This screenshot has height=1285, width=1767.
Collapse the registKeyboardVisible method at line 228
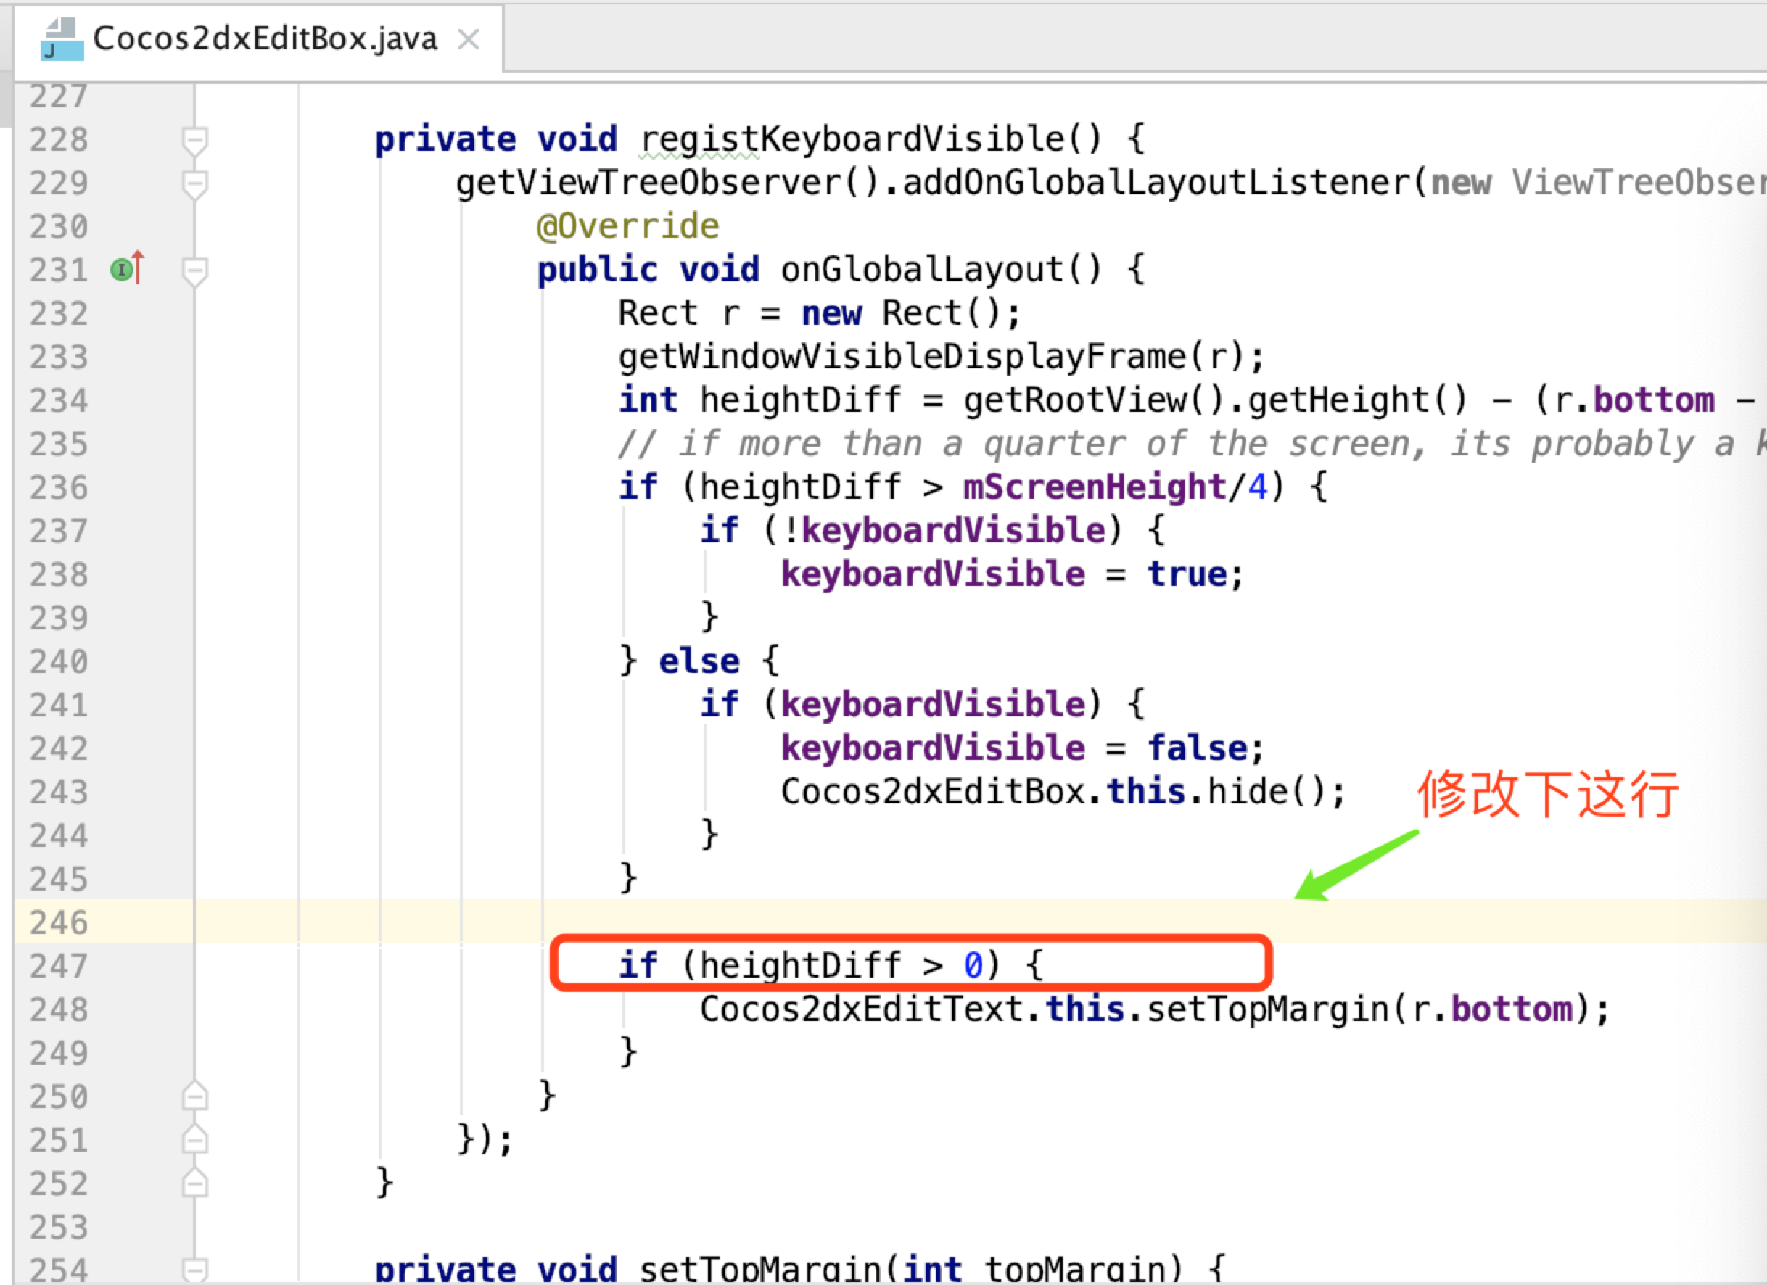click(x=195, y=141)
